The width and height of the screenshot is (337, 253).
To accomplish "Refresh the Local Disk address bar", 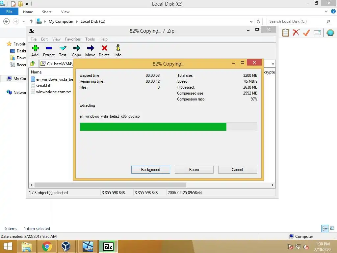I will tap(258, 21).
